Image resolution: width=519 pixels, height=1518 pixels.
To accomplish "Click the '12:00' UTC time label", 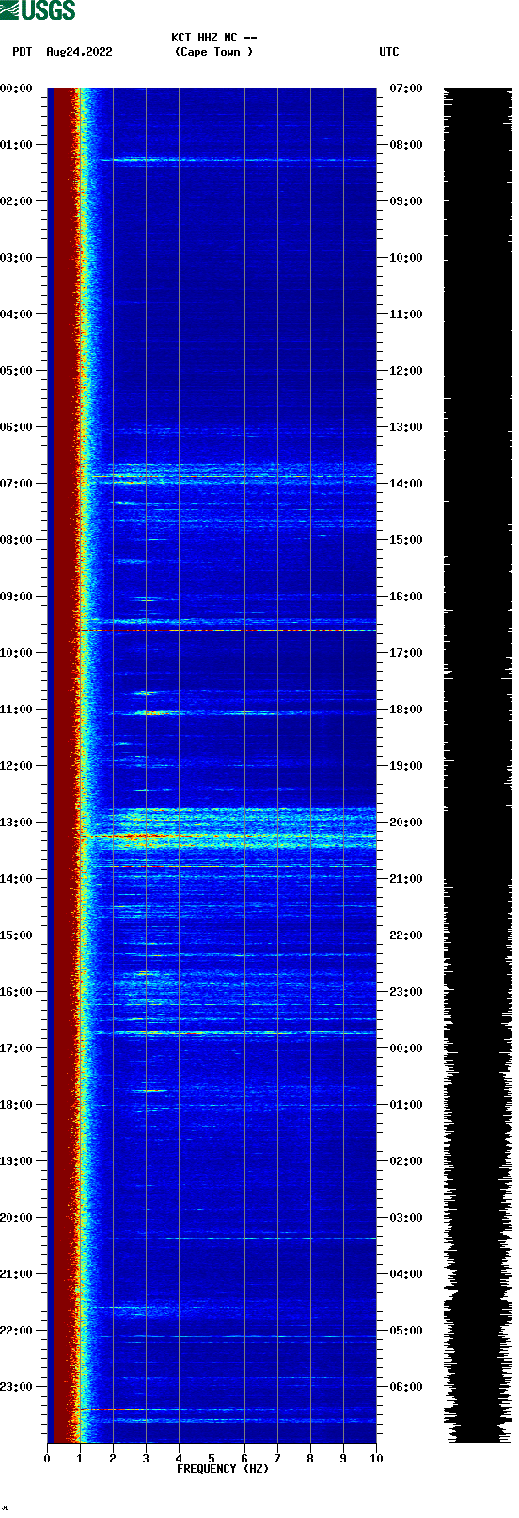I will pyautogui.click(x=406, y=371).
